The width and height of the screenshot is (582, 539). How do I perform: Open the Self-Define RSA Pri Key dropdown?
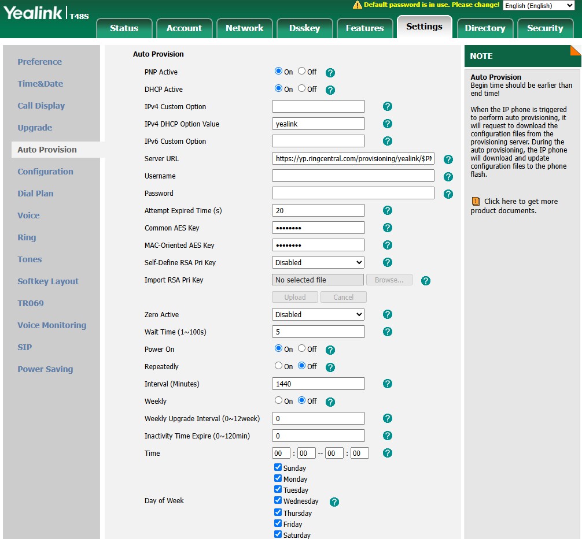(x=318, y=262)
